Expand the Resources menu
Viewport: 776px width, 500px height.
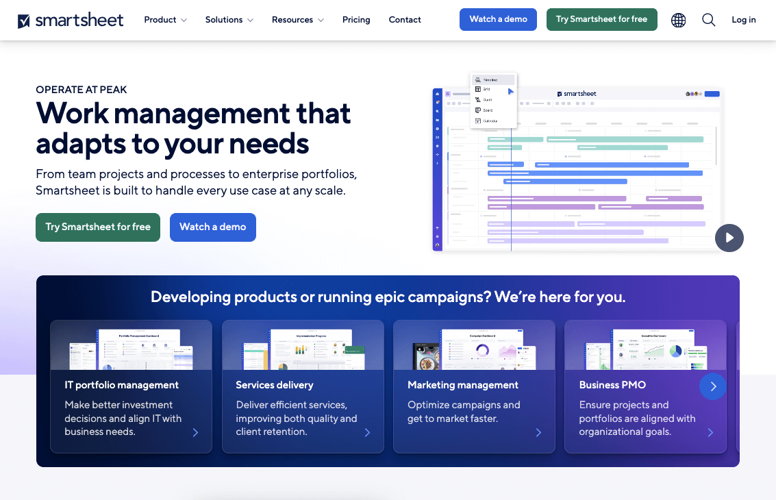point(298,20)
